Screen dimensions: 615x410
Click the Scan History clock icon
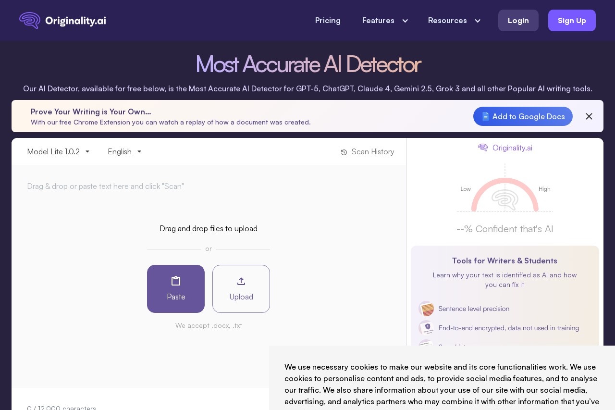(344, 152)
